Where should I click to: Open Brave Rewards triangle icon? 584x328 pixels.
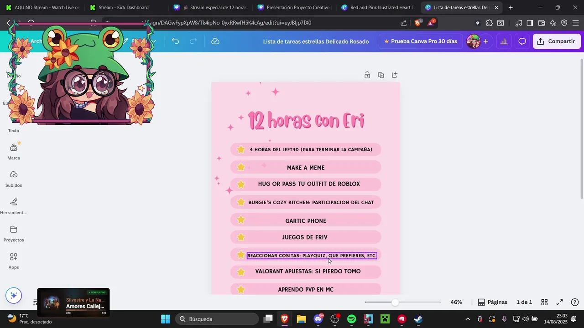[x=431, y=23]
